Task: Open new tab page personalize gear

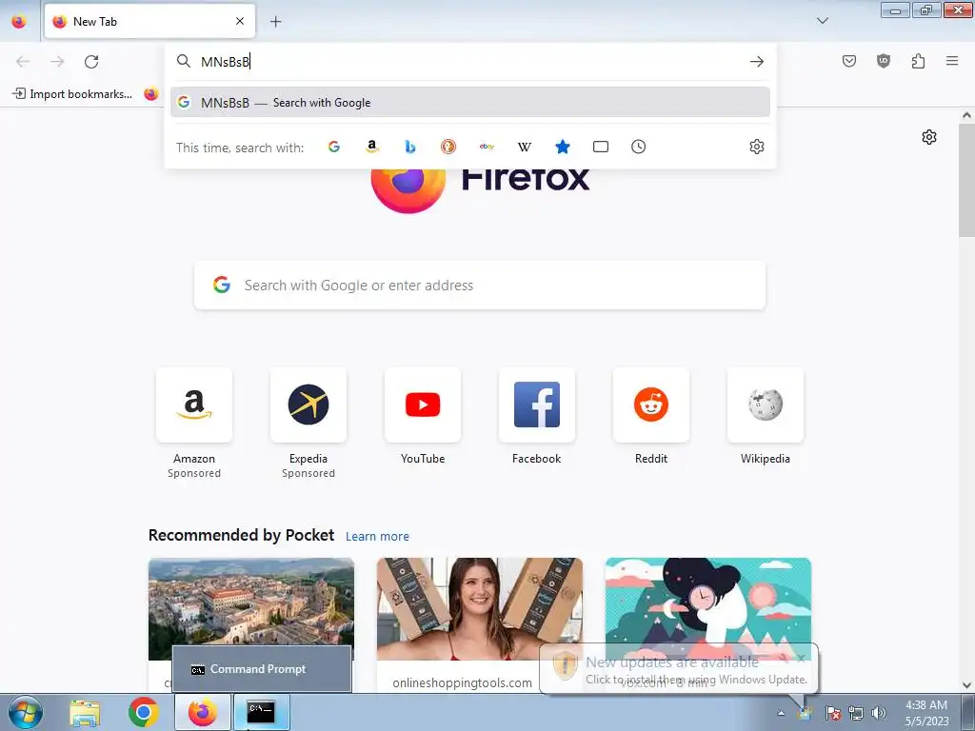Action: [x=929, y=137]
